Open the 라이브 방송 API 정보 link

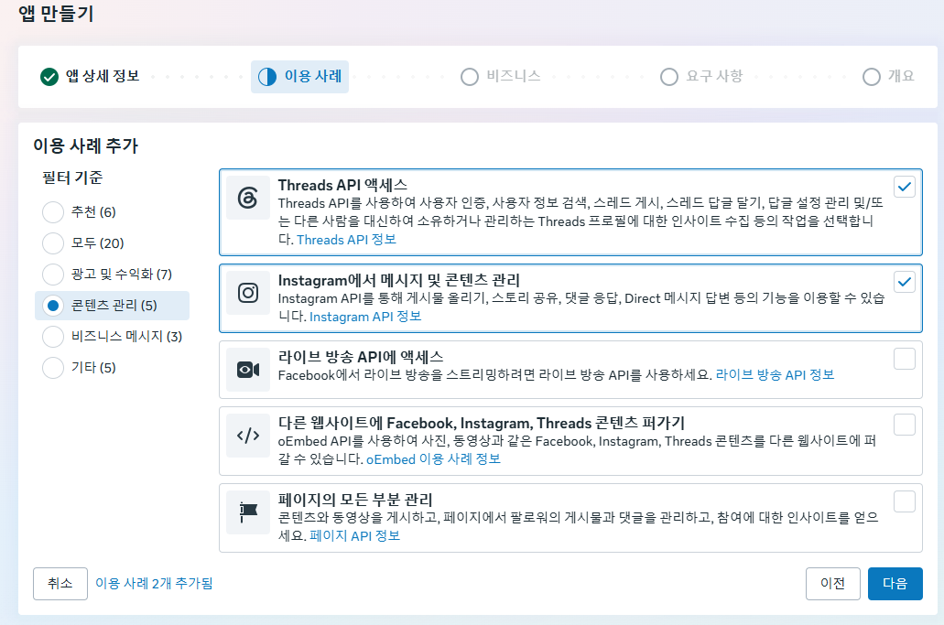click(x=775, y=375)
